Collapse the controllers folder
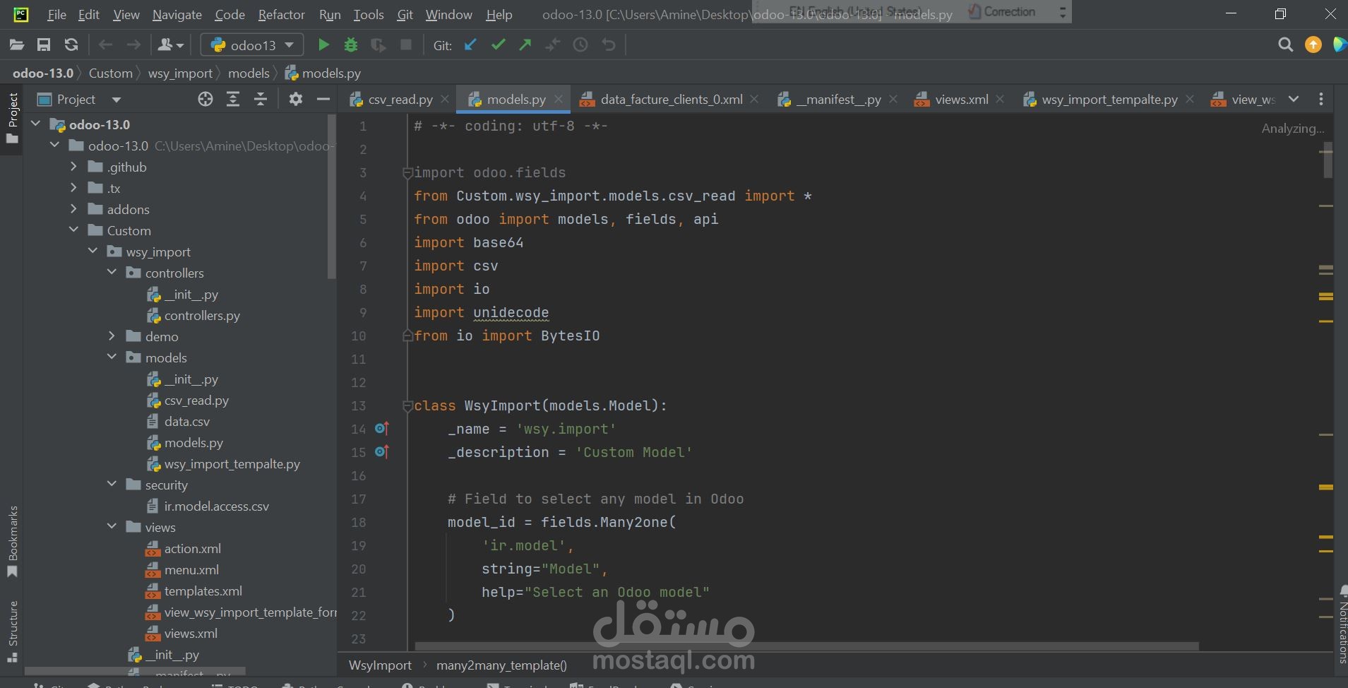Image resolution: width=1348 pixels, height=688 pixels. coord(112,273)
